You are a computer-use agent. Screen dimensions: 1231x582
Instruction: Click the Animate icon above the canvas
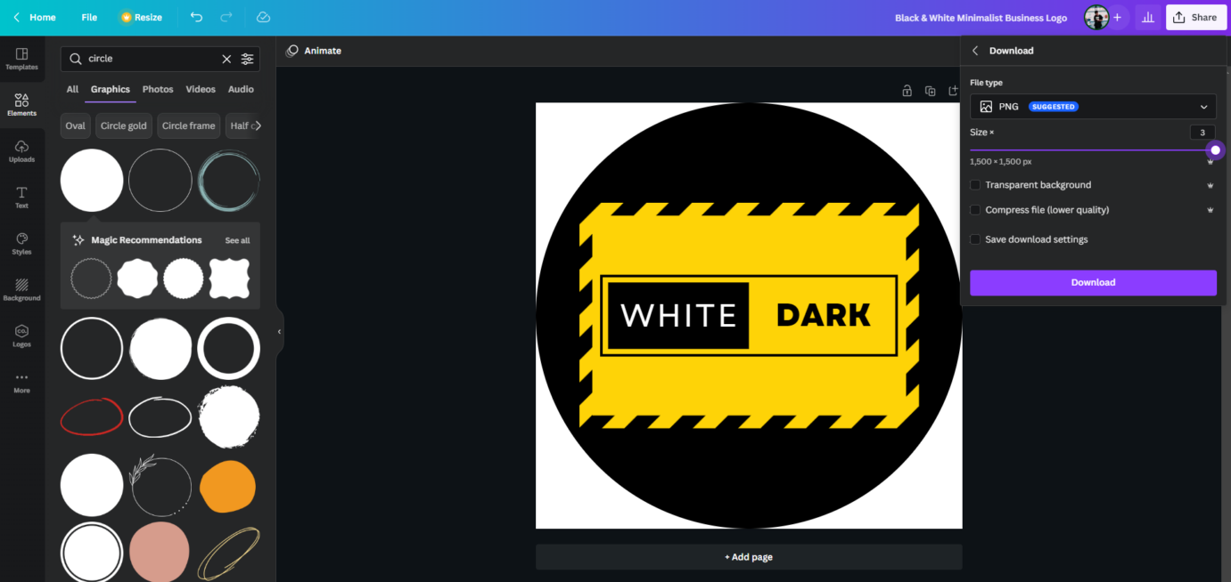(291, 51)
